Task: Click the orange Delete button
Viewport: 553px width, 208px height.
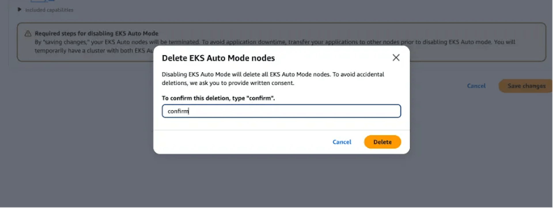Action: pos(382,142)
